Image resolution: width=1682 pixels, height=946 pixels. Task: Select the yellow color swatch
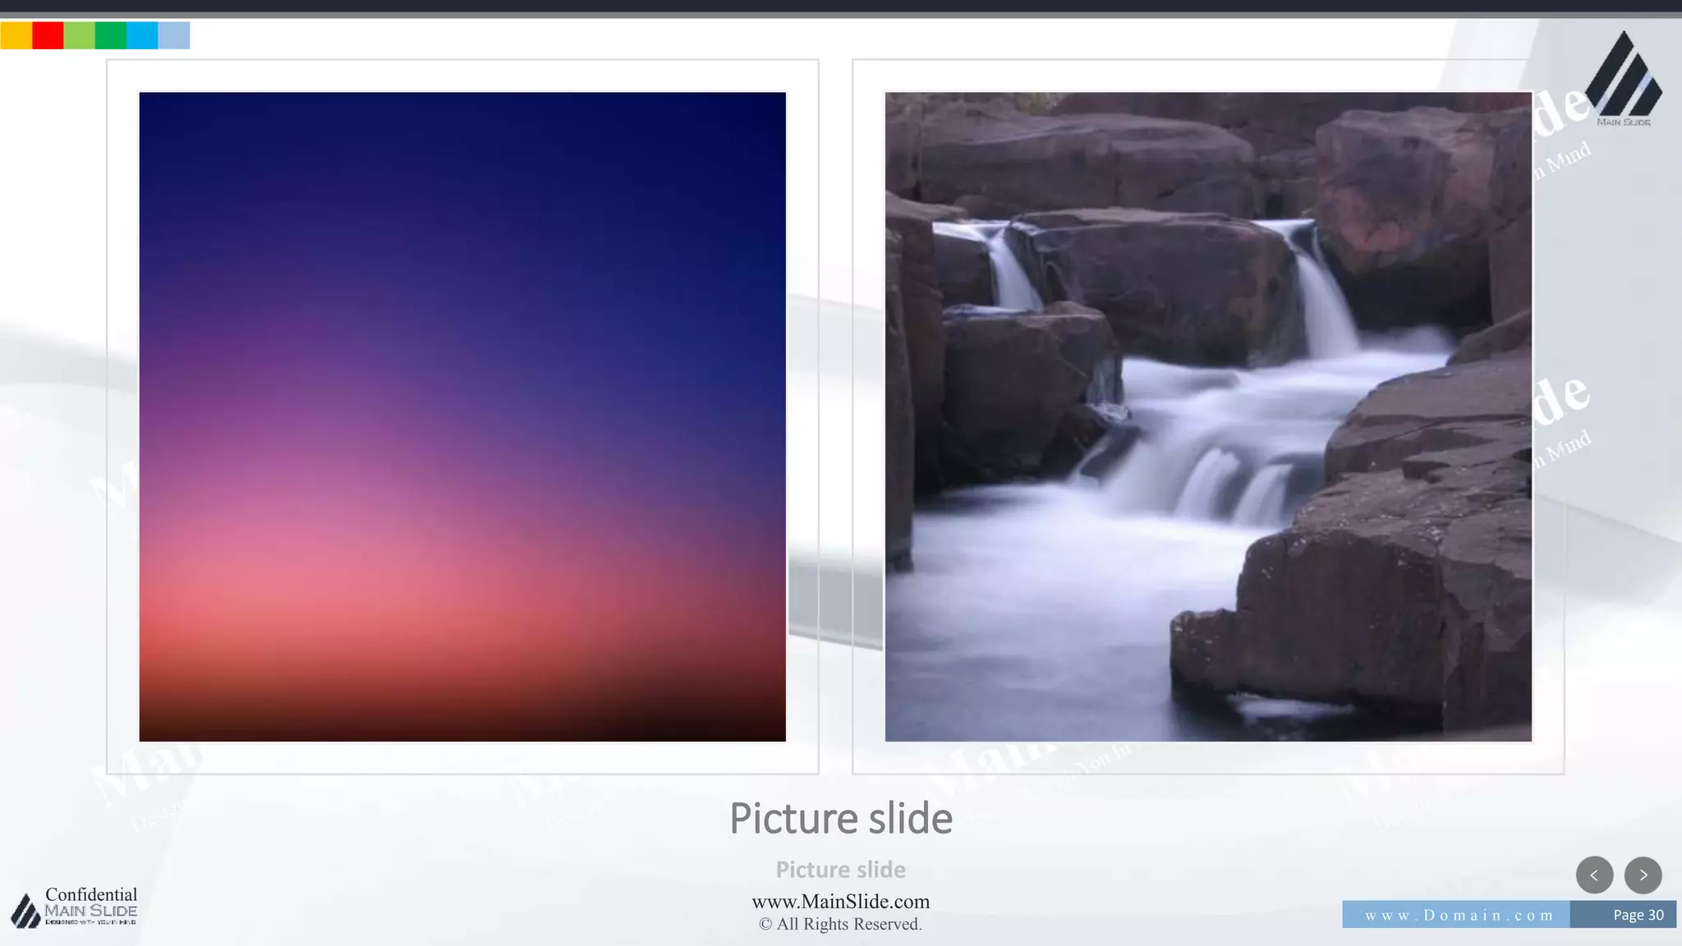point(16,35)
